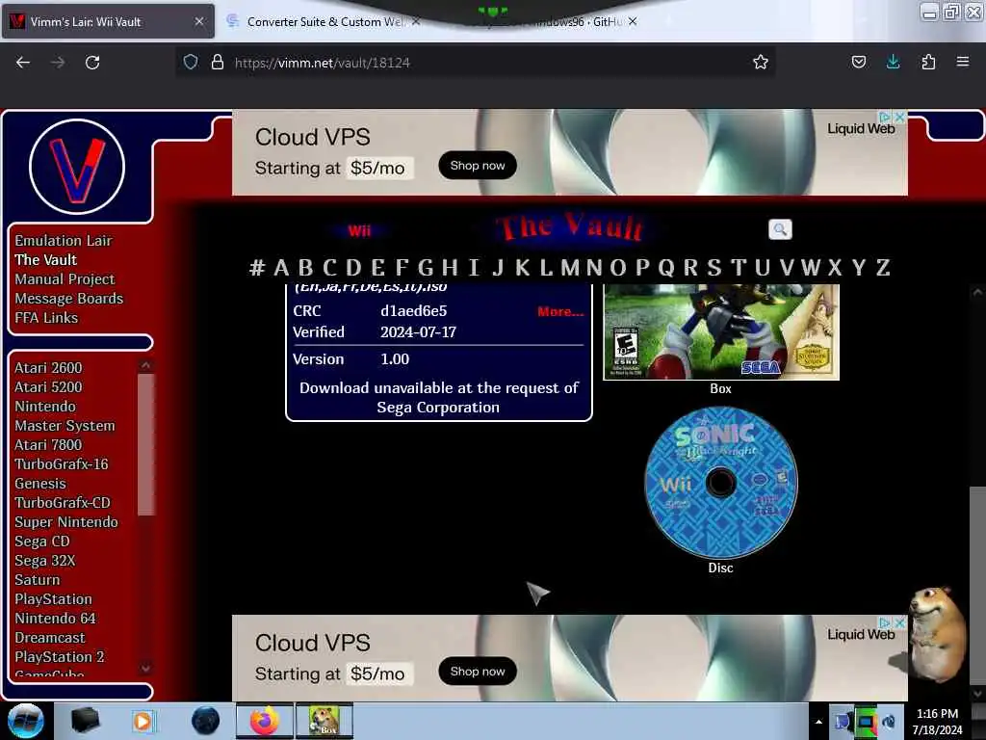The width and height of the screenshot is (986, 740).
Task: Show hidden system tray icons
Action: click(x=818, y=722)
